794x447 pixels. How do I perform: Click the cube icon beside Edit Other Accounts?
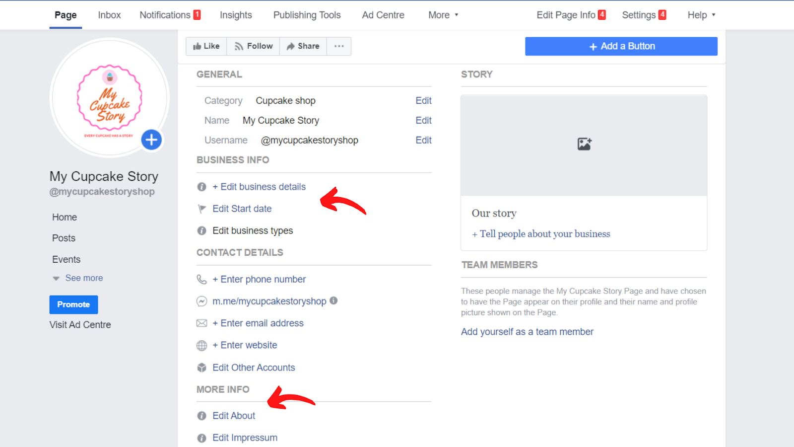coord(201,368)
